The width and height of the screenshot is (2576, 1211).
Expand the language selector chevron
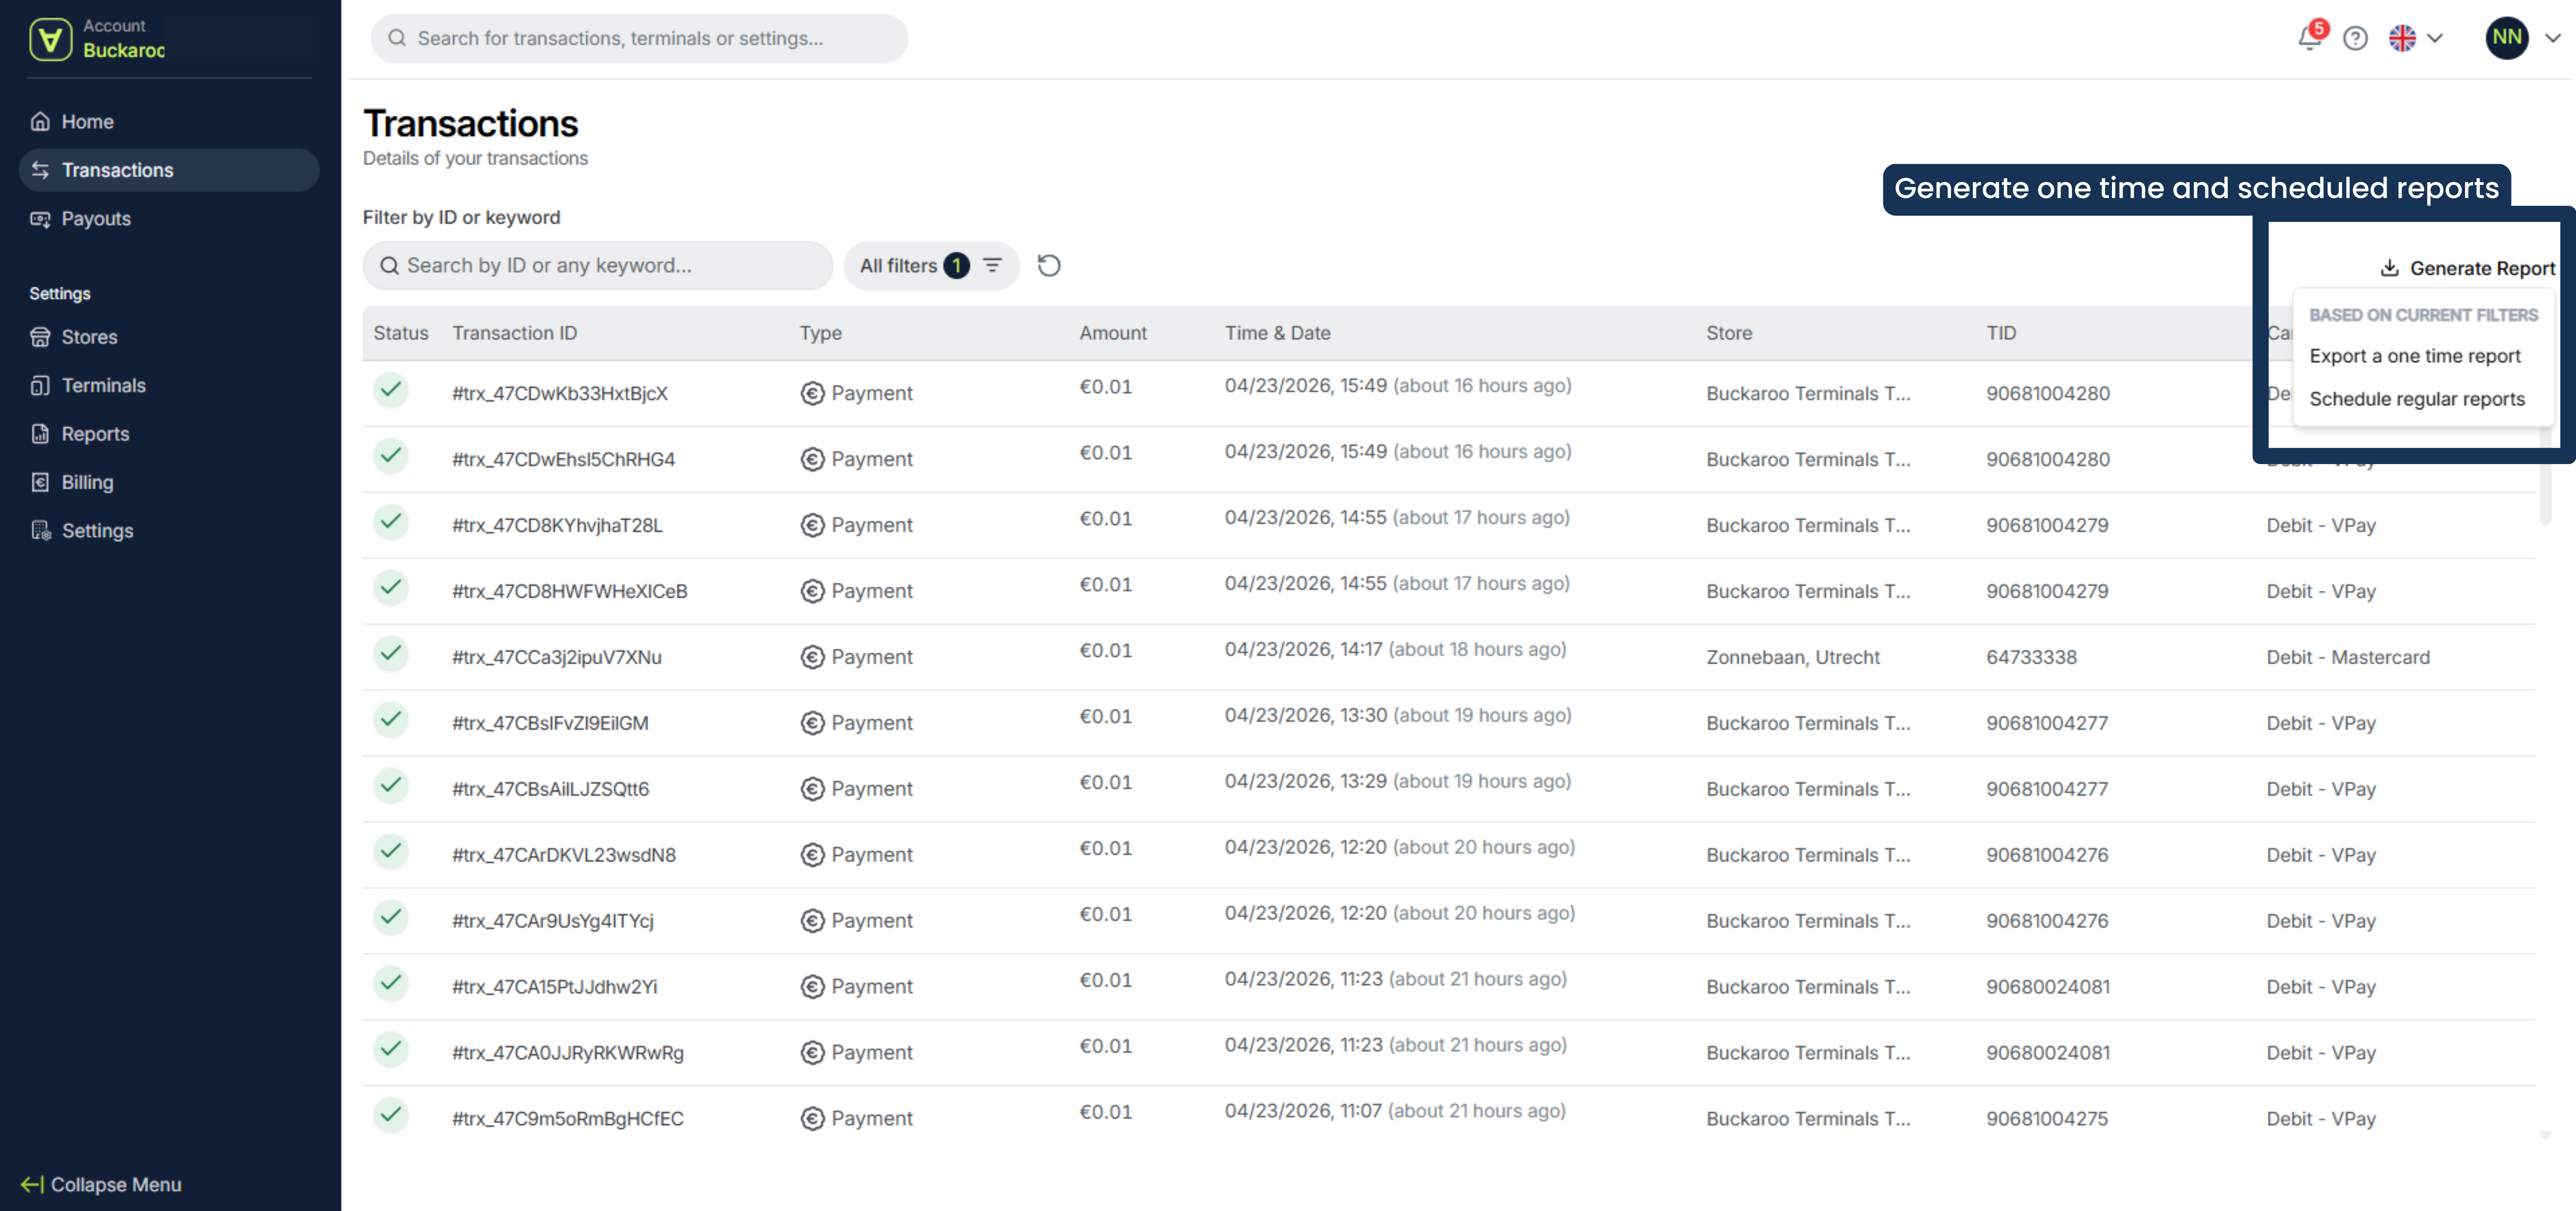point(2434,38)
